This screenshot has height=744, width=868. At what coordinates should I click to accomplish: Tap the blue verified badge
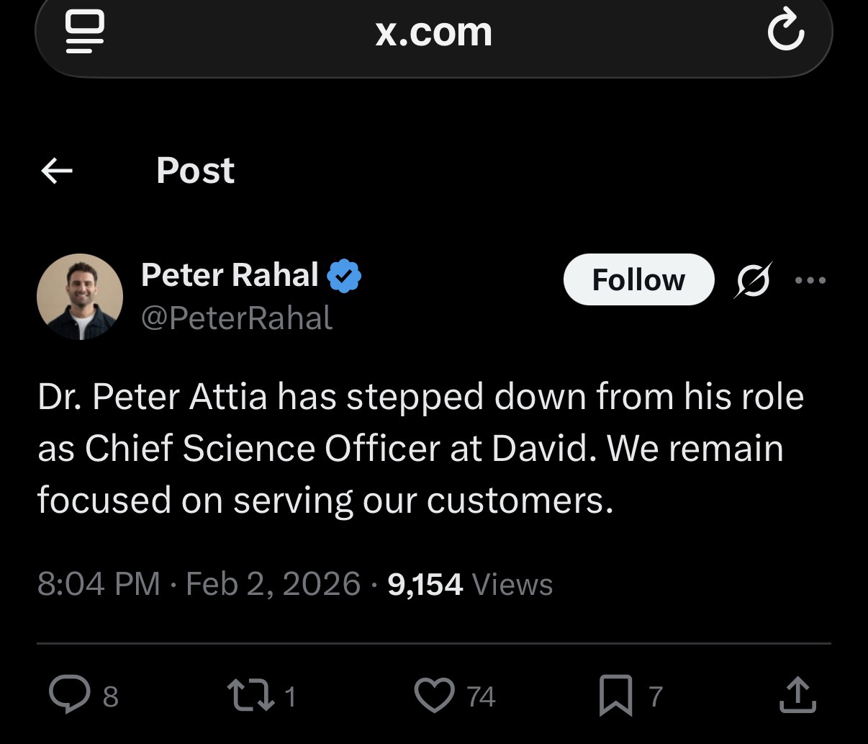(345, 276)
